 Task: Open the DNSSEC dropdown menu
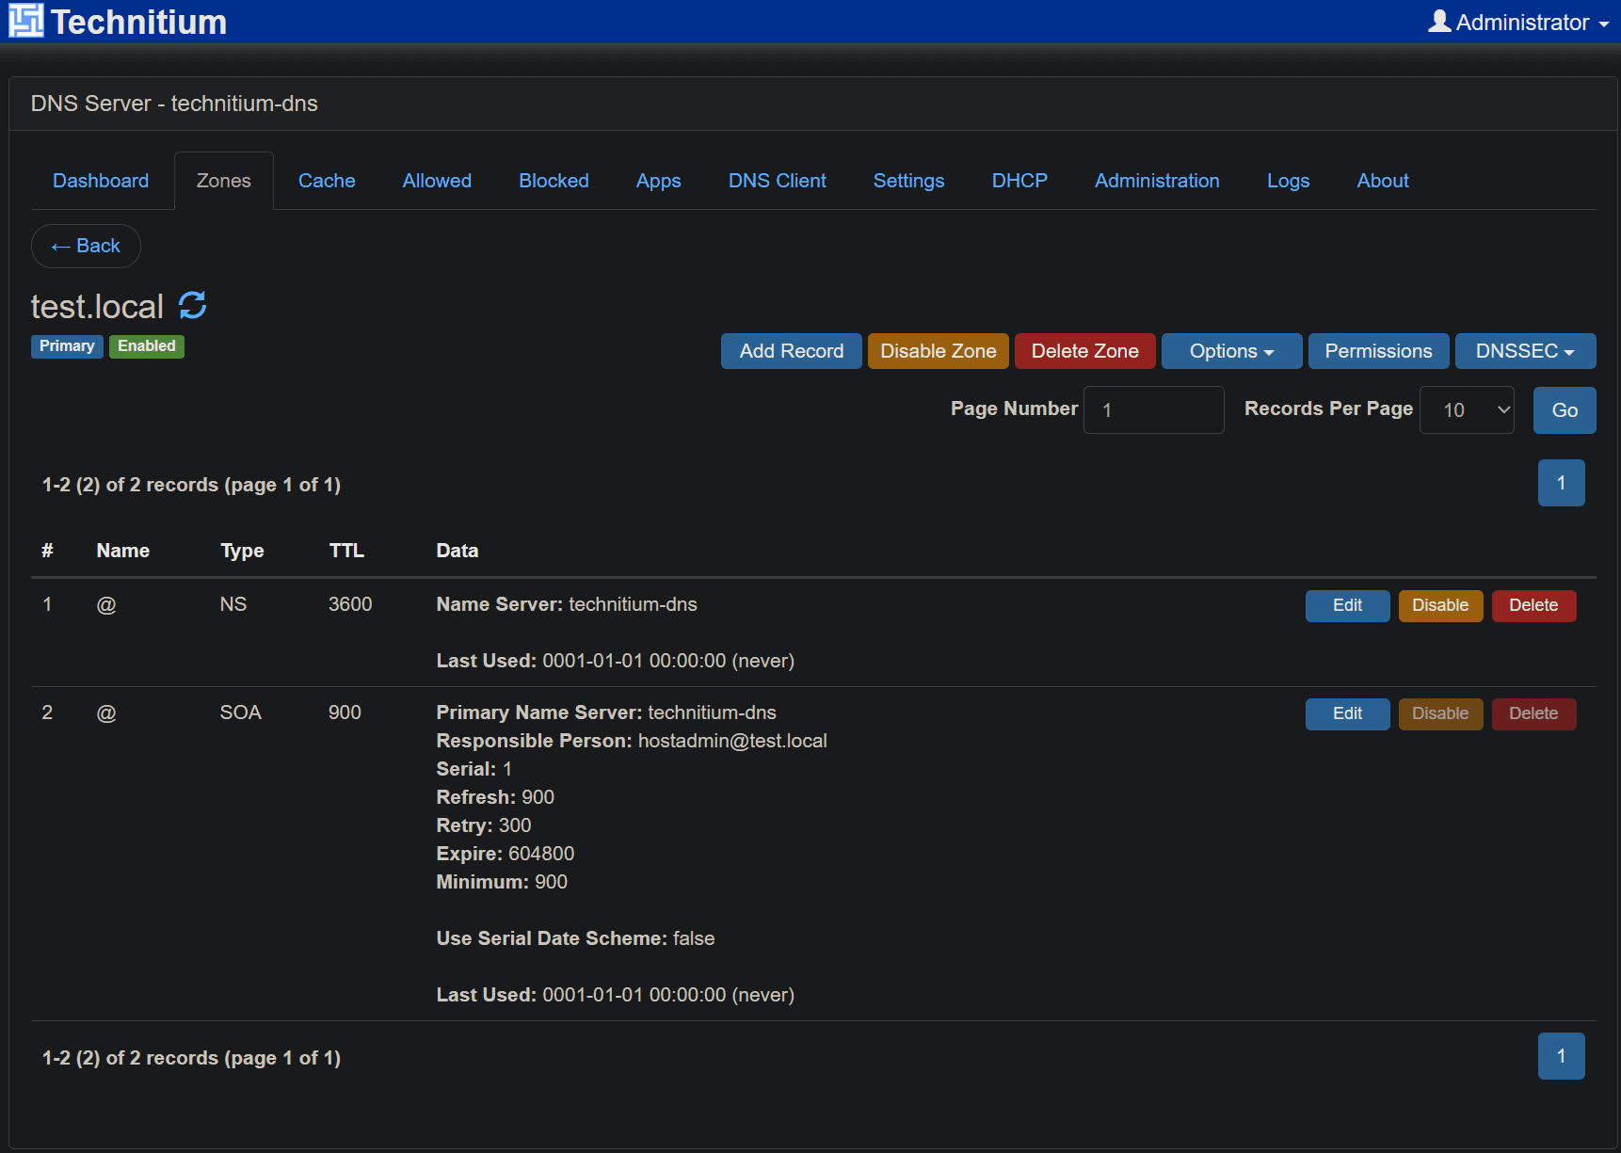pos(1524,351)
